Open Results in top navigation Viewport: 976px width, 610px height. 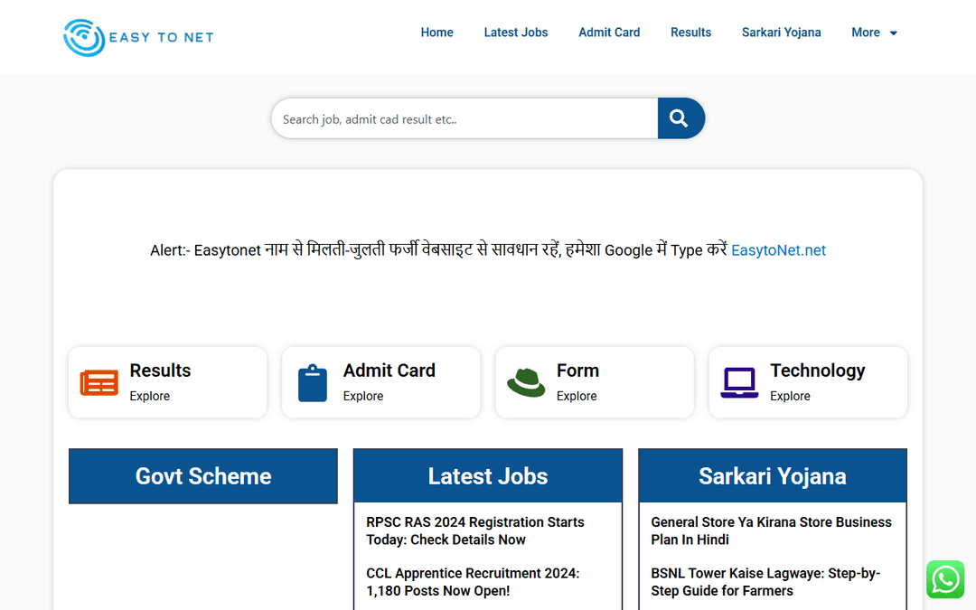tap(690, 33)
